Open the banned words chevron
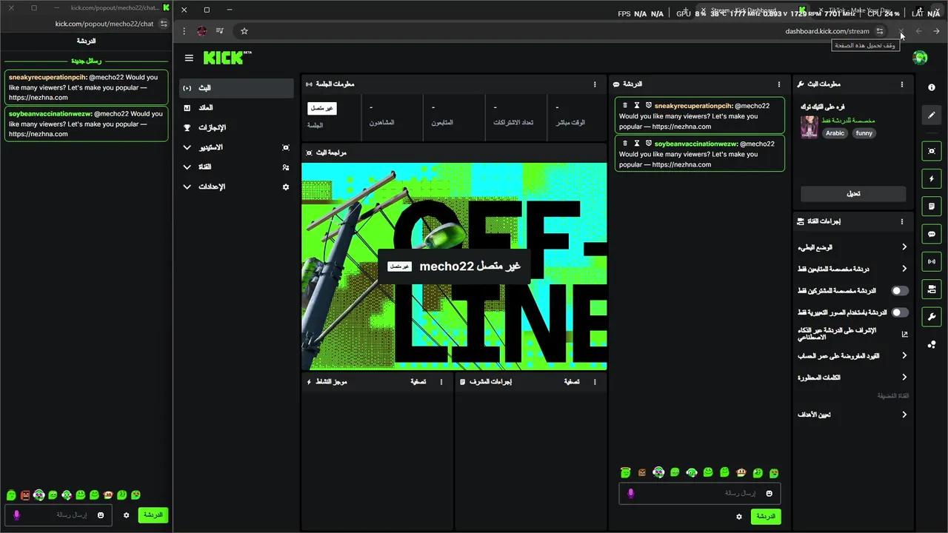Image resolution: width=948 pixels, height=533 pixels. (x=904, y=378)
